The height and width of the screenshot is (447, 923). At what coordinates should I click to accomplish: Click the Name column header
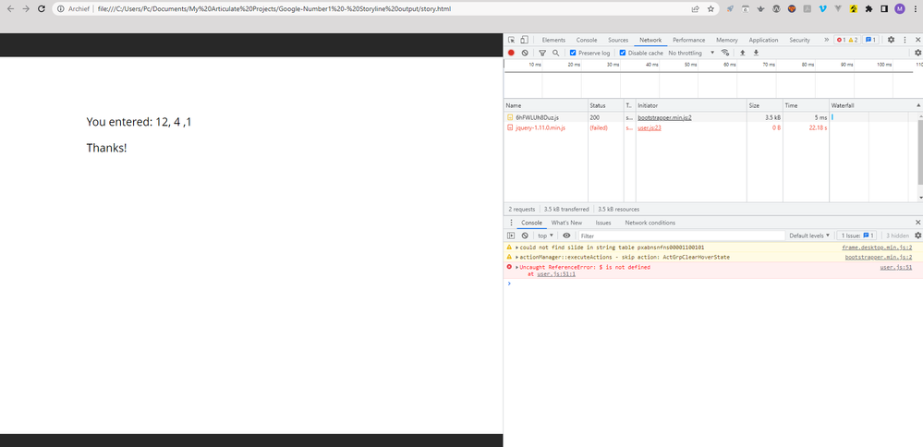[x=546, y=105]
